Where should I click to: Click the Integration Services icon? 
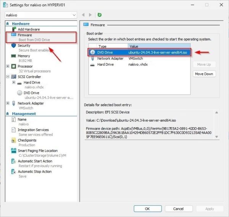[x=13, y=130]
